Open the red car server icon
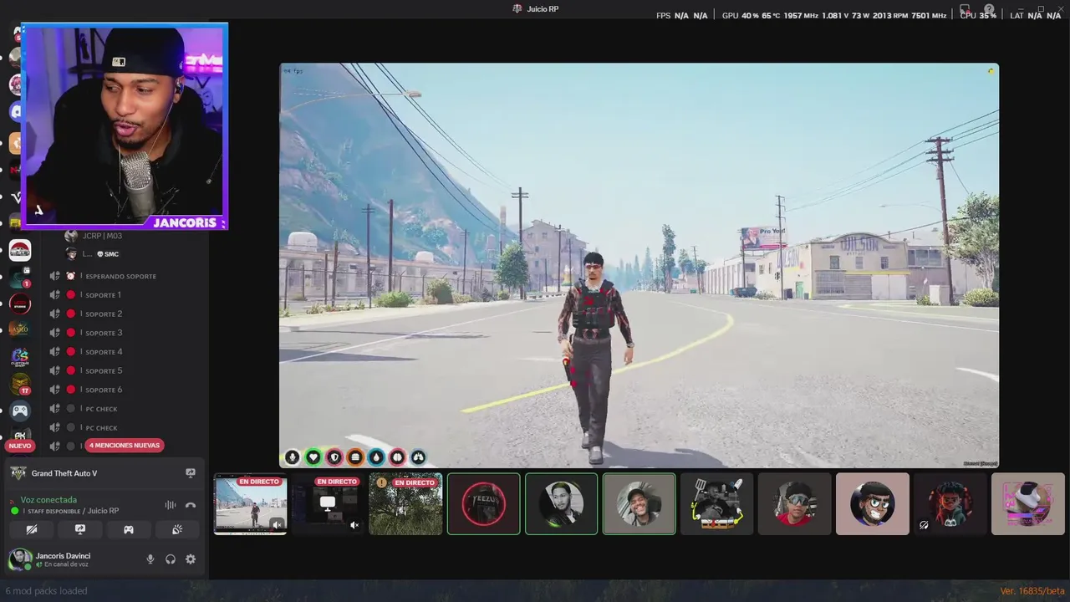Screen dimensions: 1070x602 20,250
